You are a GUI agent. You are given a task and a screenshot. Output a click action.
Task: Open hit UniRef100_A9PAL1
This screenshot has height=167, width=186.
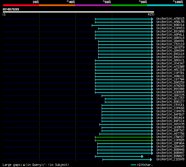(170, 35)
